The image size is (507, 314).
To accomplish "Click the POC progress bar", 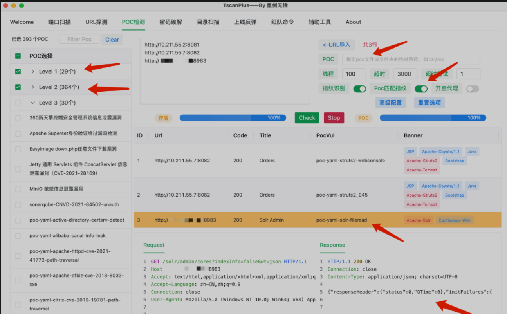I will coord(433,118).
